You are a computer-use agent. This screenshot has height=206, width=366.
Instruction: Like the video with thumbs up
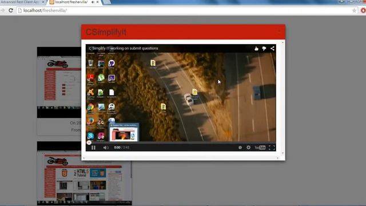tap(256, 48)
